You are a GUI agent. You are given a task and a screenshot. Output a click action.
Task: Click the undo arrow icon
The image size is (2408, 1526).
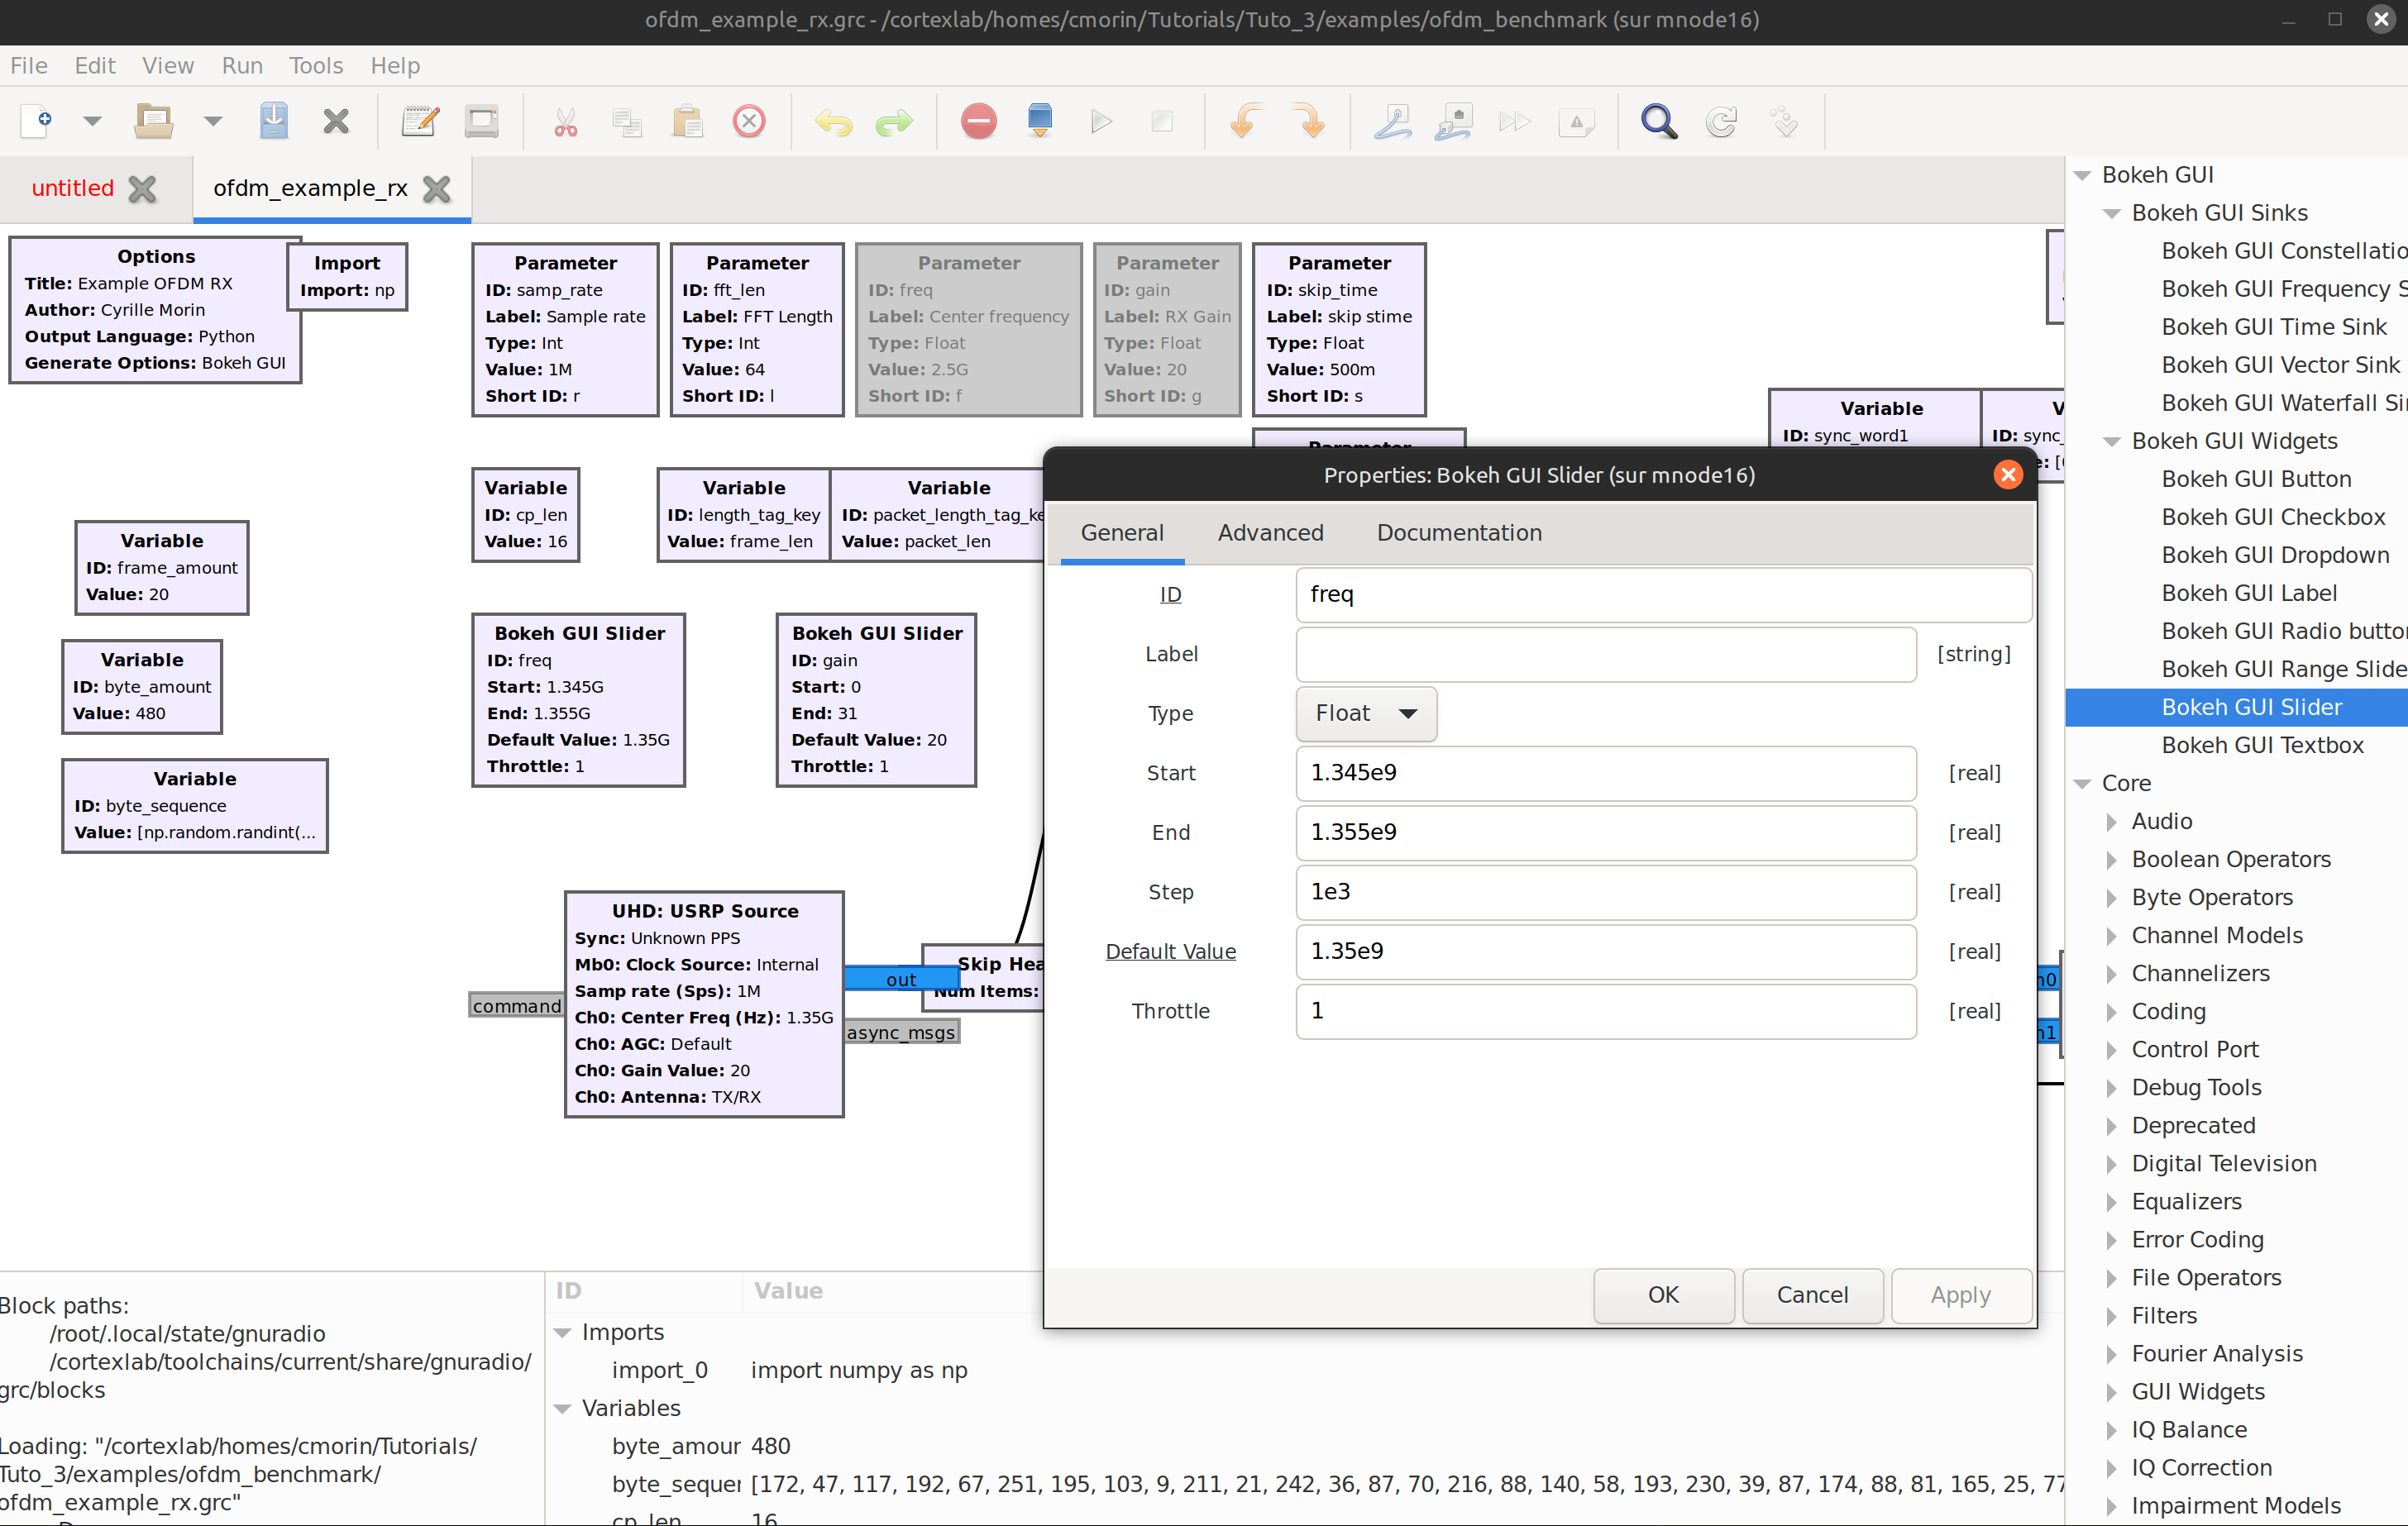pyautogui.click(x=832, y=121)
